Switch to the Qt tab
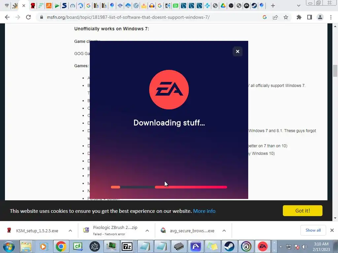The height and width of the screenshot is (253, 338). tap(176, 6)
